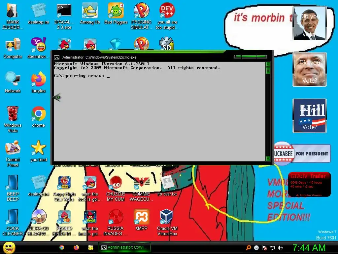Select the Yahoo 'doesntwo...' icon
The width and height of the screenshot is (338, 254).
coord(38,48)
